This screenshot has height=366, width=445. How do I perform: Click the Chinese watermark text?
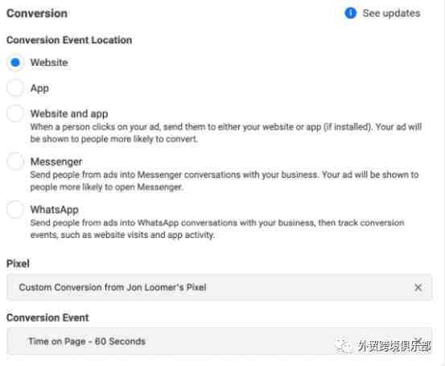394,346
